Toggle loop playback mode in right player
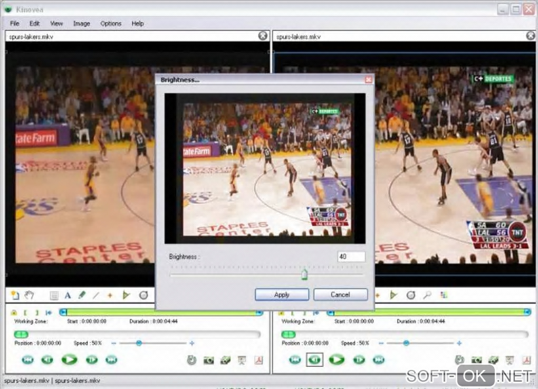Screen dimensions: 538x389 pyautogui.click(x=459, y=360)
